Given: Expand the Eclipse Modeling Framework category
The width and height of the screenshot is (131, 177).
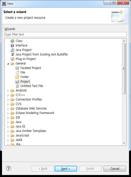Looking at the screenshot, I should click(8, 113).
